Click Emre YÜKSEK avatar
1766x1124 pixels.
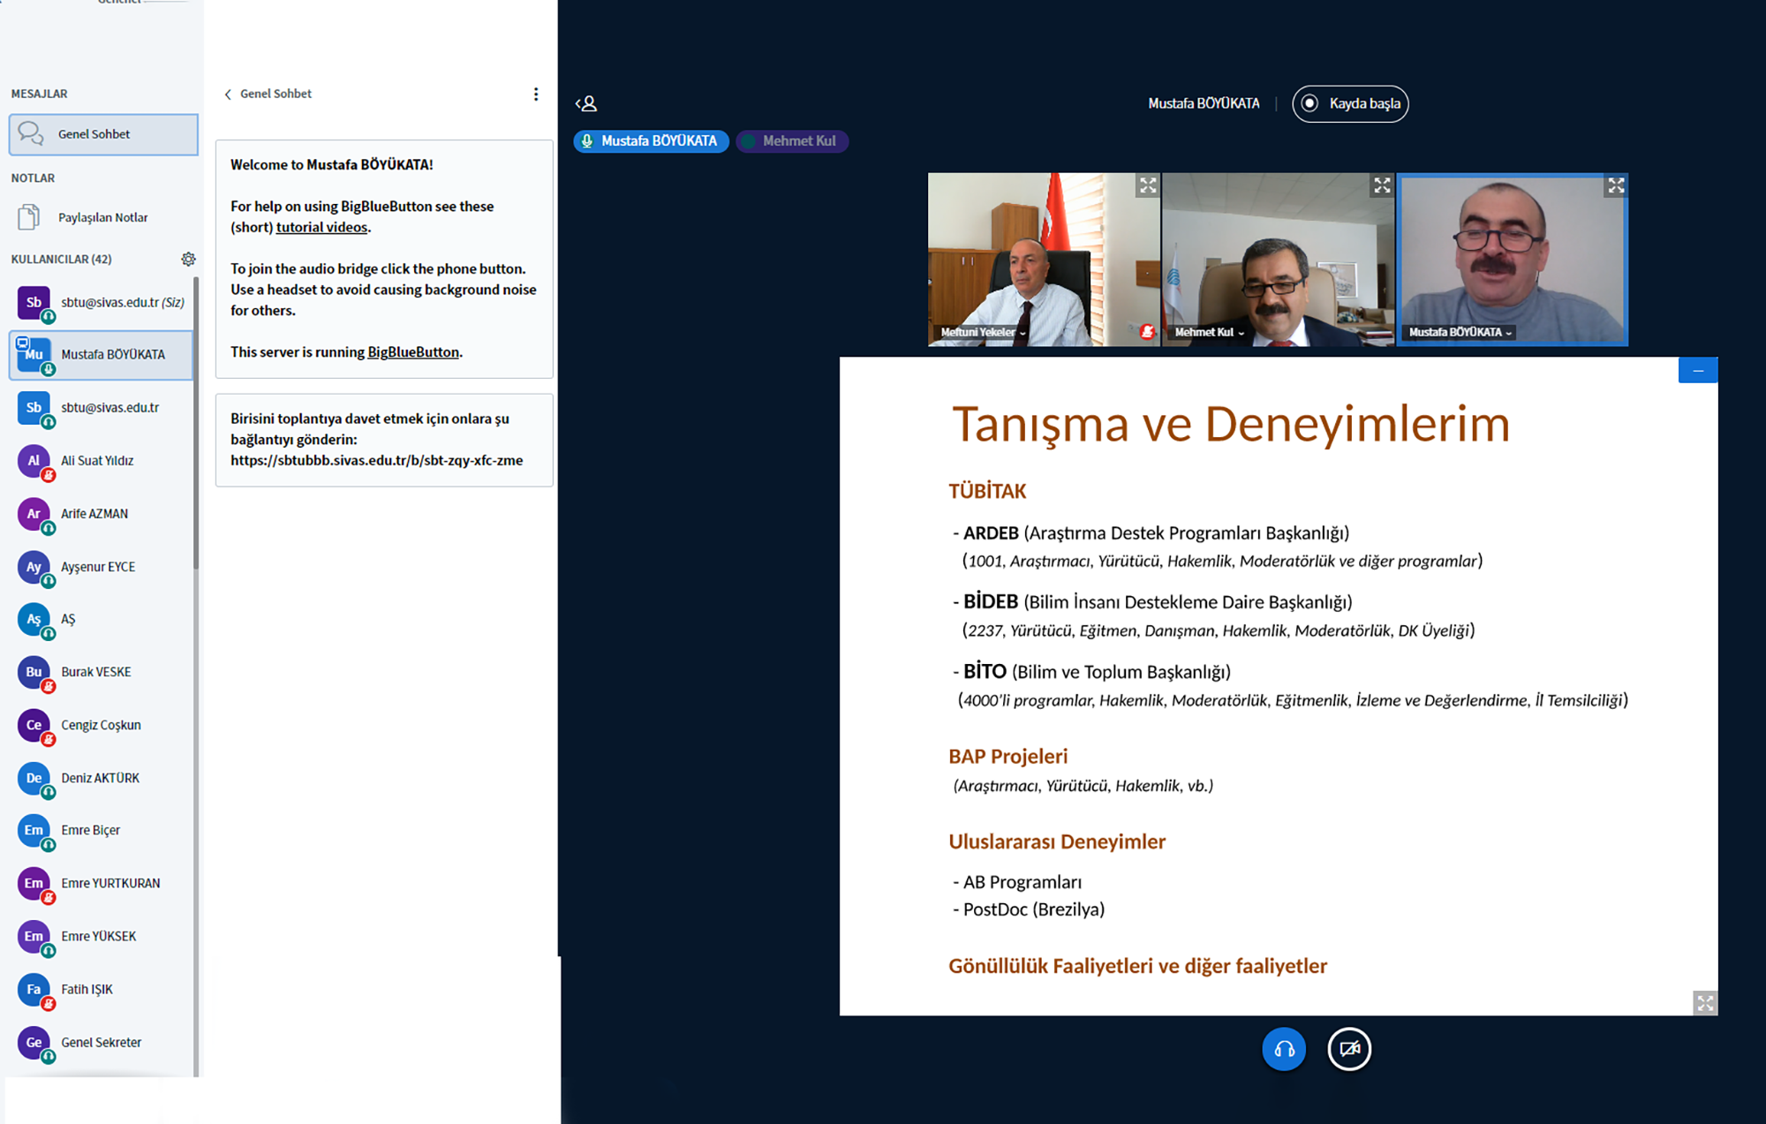34,936
